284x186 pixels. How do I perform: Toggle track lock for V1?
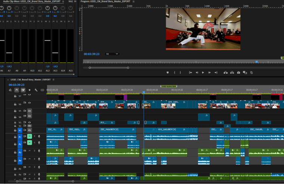[x=15, y=130]
